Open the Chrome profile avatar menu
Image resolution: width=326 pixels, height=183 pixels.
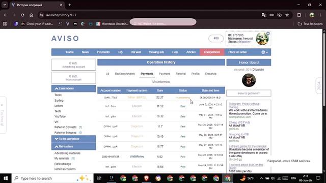pos(312,15)
